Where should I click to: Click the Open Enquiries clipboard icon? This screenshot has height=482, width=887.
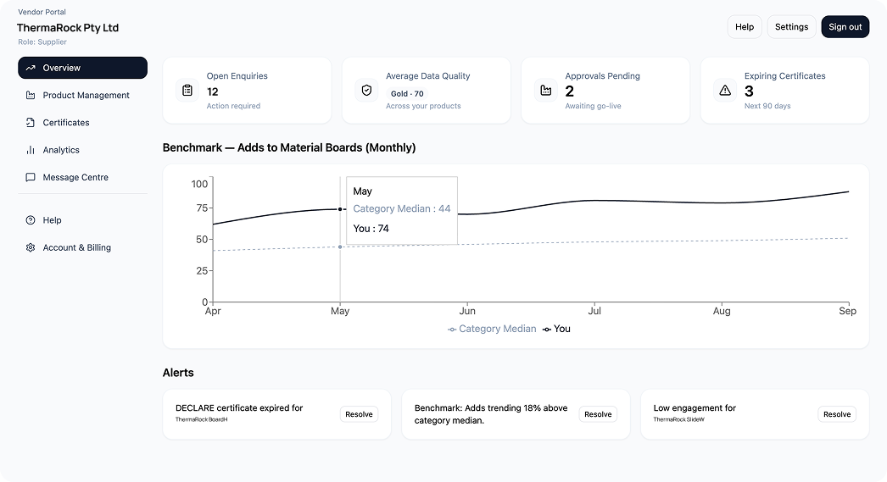coord(187,90)
